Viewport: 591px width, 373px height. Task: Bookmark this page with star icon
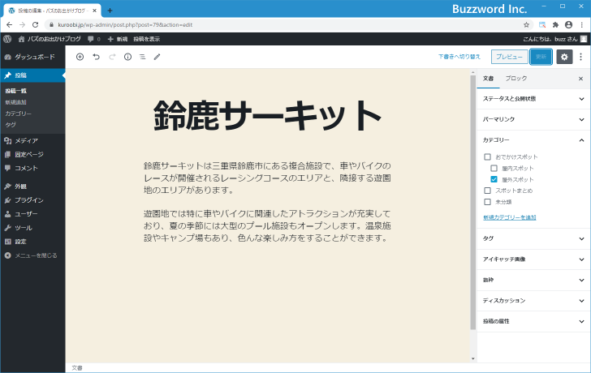point(527,25)
